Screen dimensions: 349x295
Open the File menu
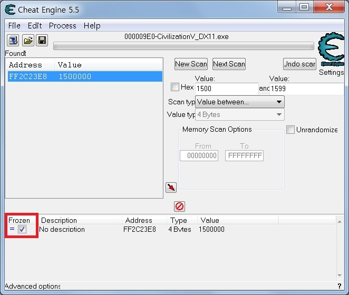(14, 26)
